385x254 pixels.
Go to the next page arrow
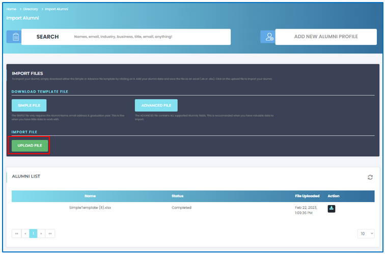pos(41,234)
